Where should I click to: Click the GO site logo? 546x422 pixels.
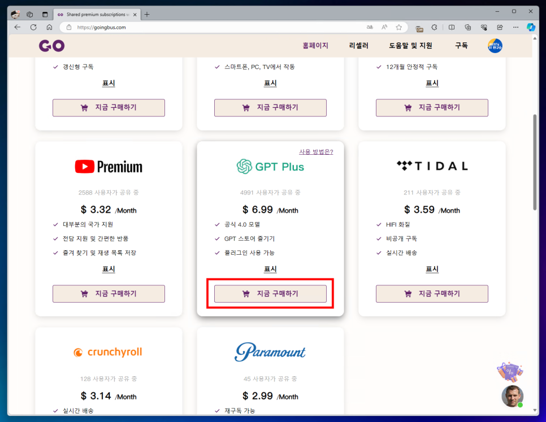(x=51, y=46)
